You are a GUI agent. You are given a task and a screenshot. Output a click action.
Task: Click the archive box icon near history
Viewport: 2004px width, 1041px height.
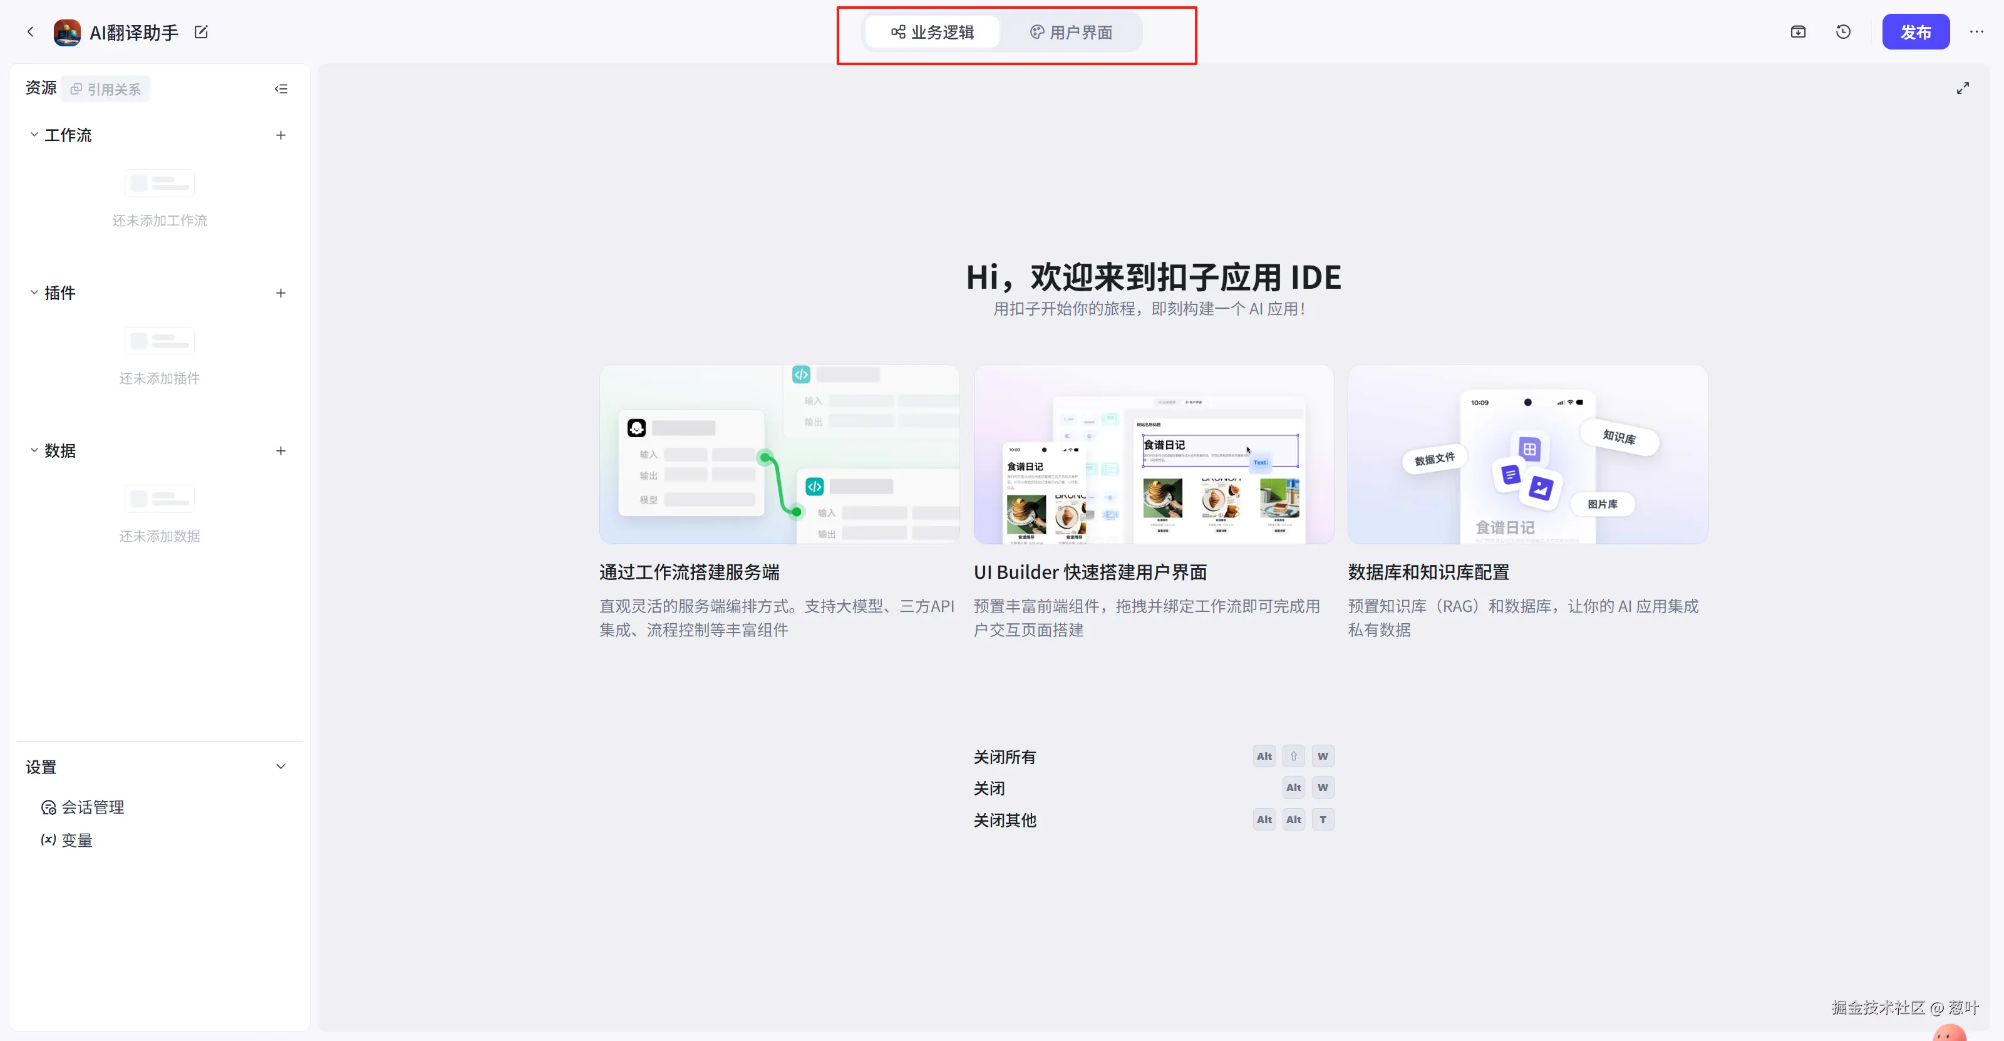(x=1798, y=32)
